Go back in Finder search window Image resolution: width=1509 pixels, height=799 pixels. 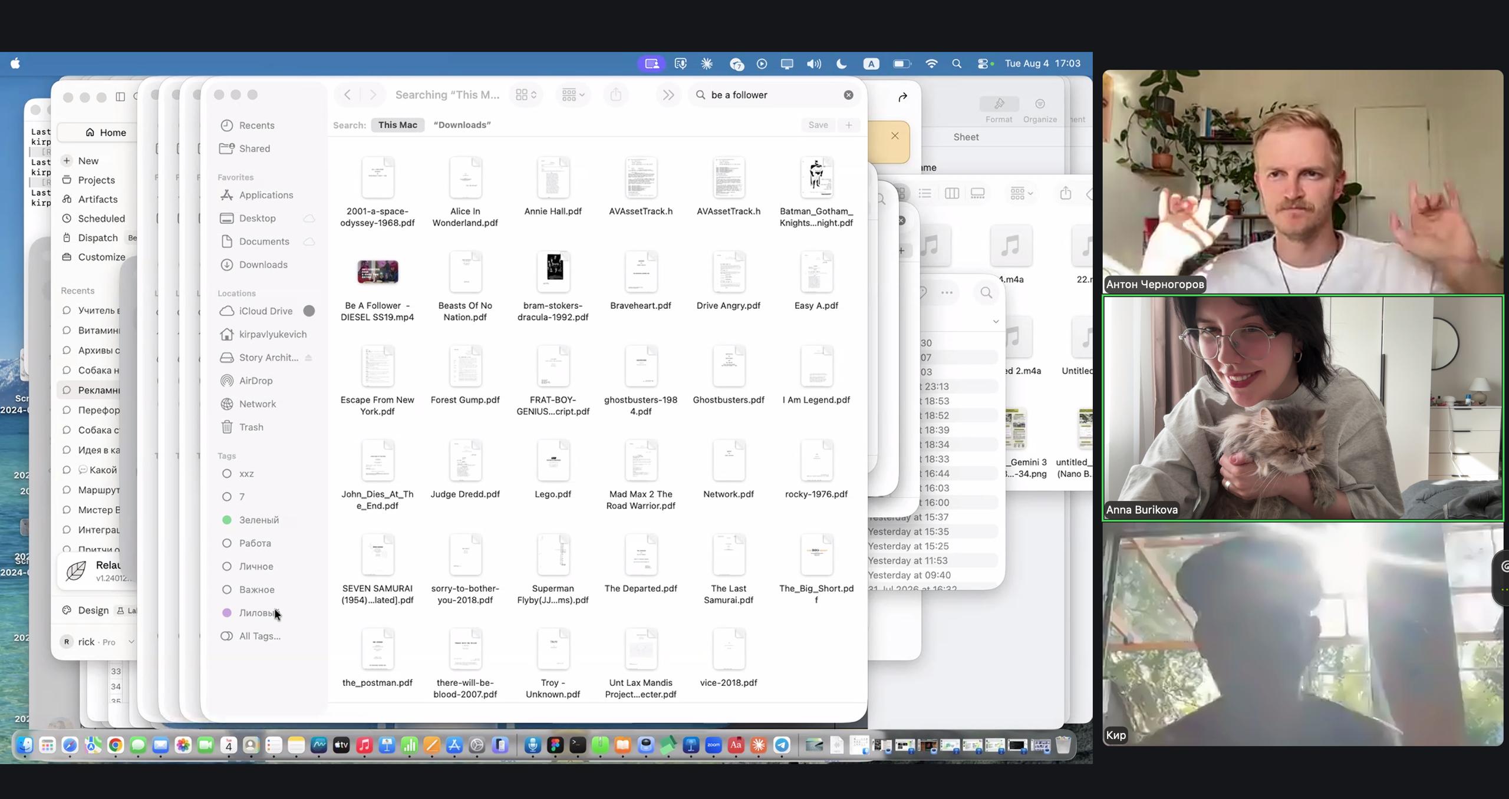[347, 95]
